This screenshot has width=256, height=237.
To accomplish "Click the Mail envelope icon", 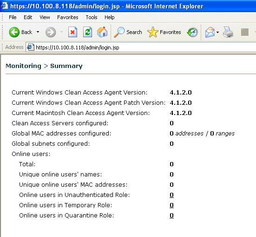I will coord(210,32).
